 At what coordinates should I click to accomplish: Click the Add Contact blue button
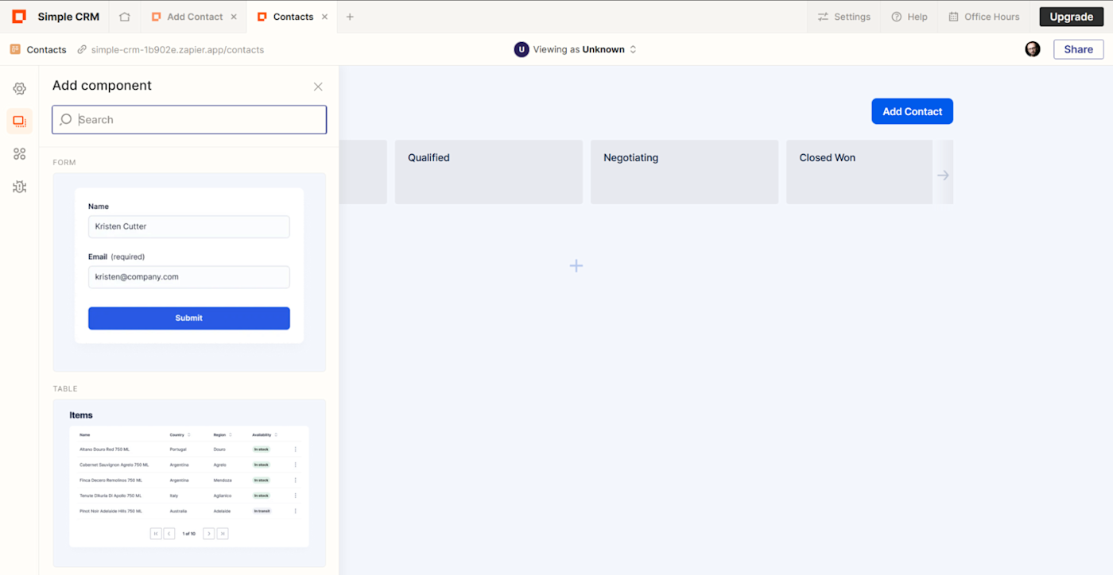coord(912,111)
